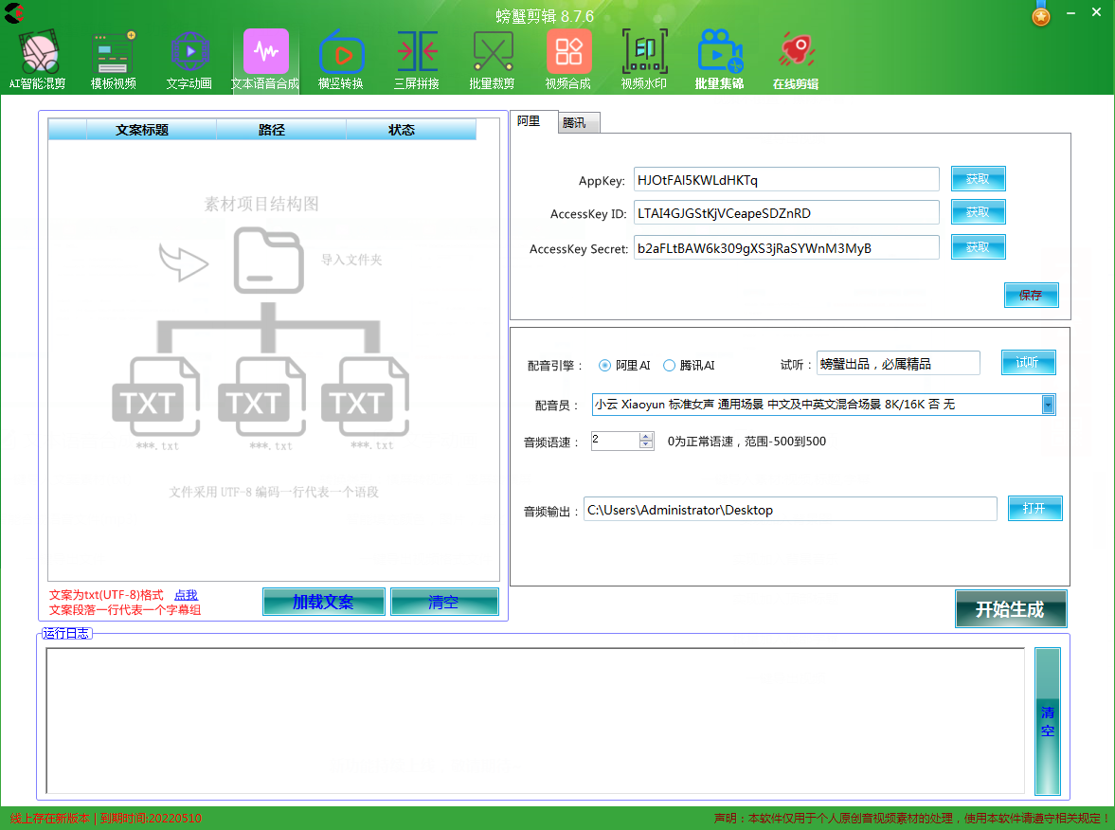The image size is (1115, 830).
Task: Click the 开始生成 button
Action: click(1010, 609)
